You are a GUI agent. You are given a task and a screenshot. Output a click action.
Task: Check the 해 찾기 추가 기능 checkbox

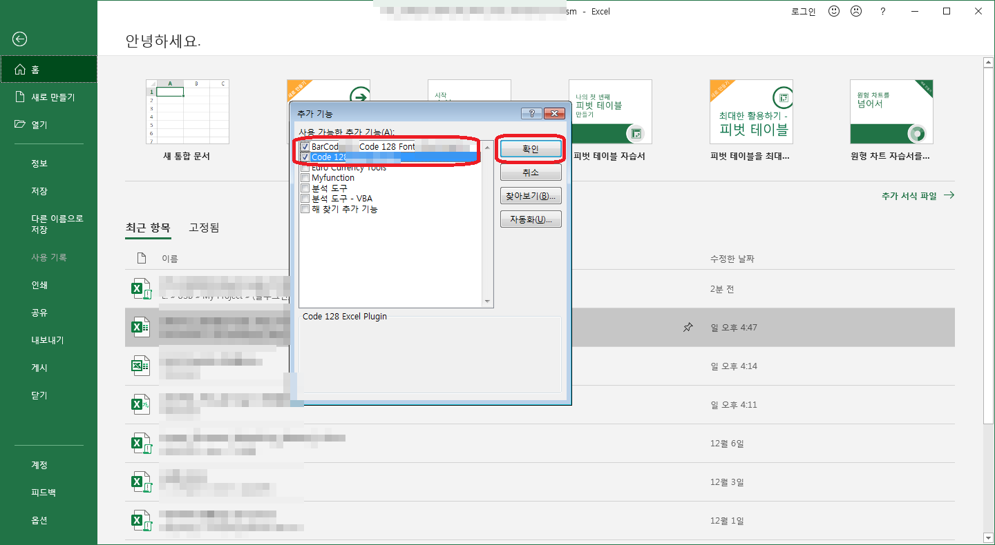click(305, 209)
